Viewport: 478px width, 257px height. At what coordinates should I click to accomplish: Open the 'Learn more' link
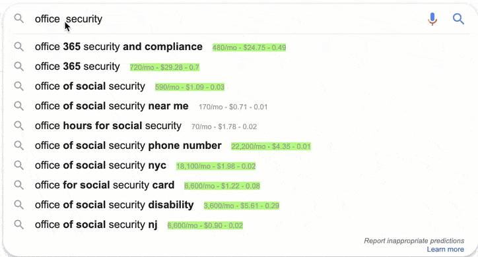(x=446, y=249)
